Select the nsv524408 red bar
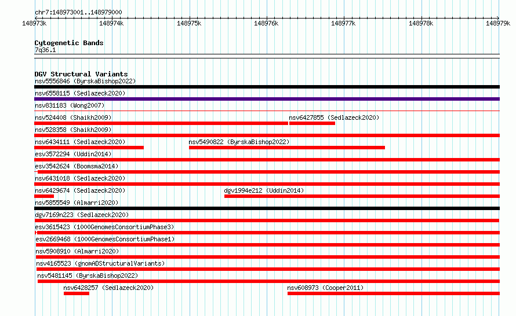The height and width of the screenshot is (316, 516). [x=161, y=123]
